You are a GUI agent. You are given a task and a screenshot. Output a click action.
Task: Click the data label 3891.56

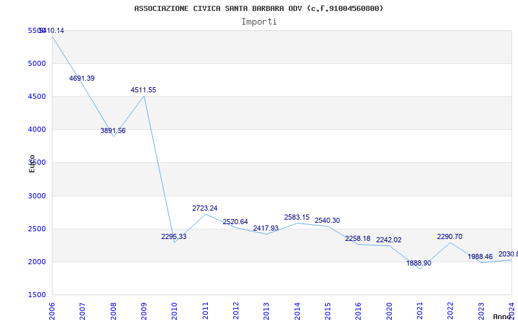[x=113, y=130]
